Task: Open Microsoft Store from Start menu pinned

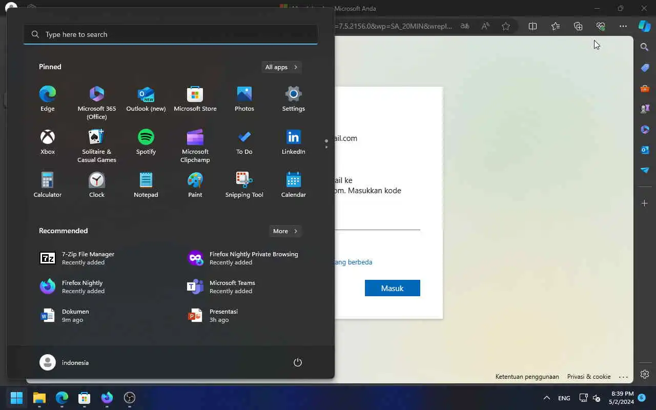Action: [195, 99]
